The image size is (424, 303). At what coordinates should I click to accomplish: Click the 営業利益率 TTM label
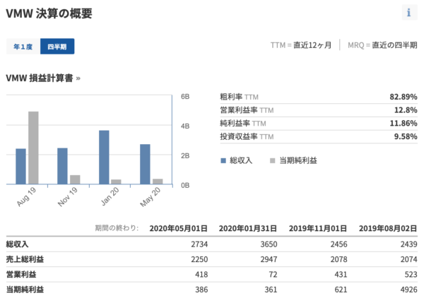[247, 110]
